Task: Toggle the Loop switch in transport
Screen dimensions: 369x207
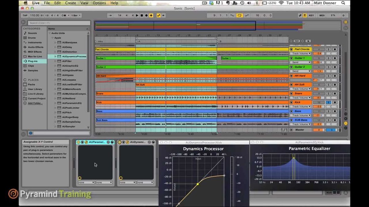Action: (x=240, y=15)
